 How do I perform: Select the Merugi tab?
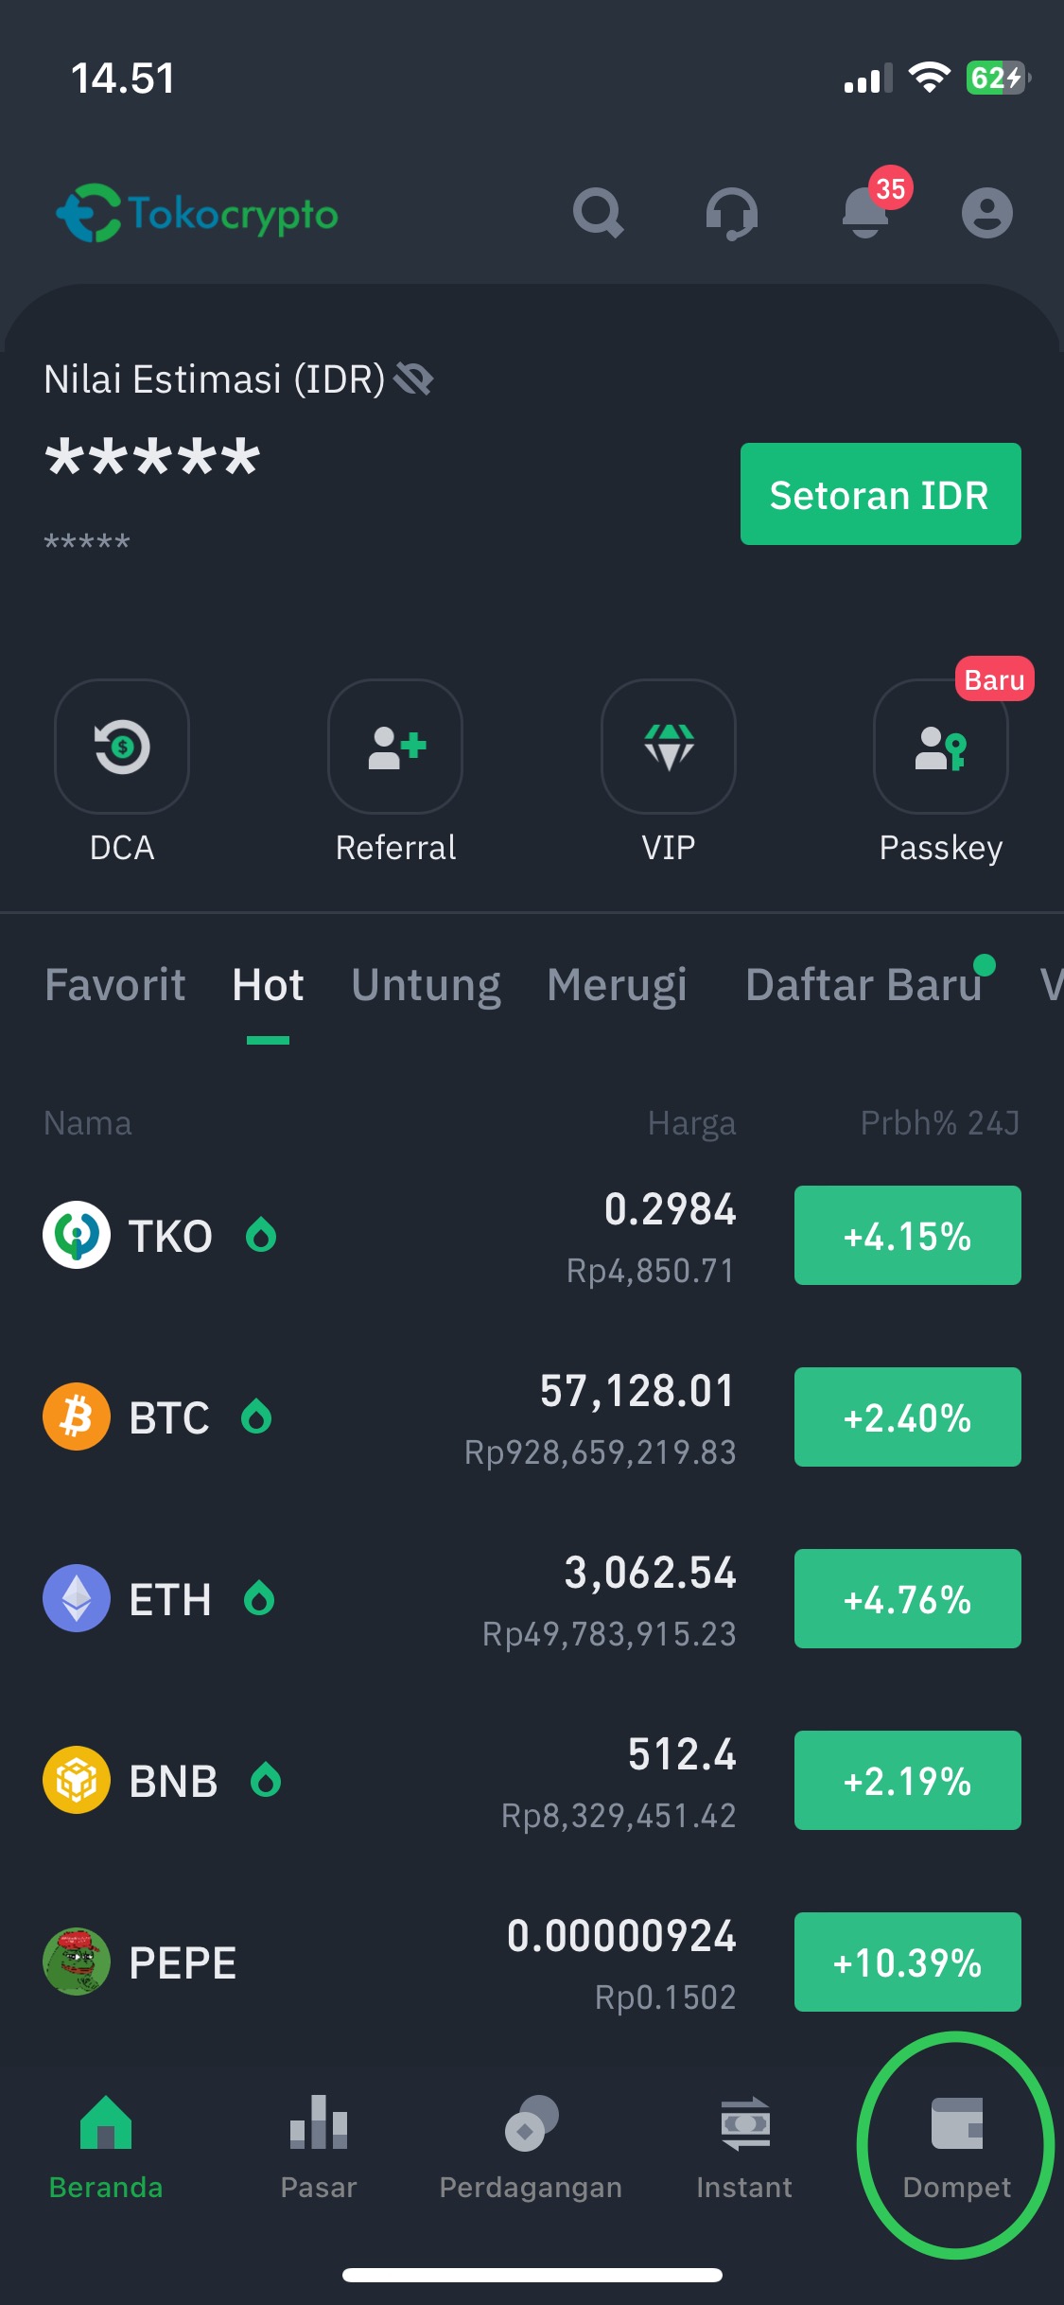pos(617,985)
